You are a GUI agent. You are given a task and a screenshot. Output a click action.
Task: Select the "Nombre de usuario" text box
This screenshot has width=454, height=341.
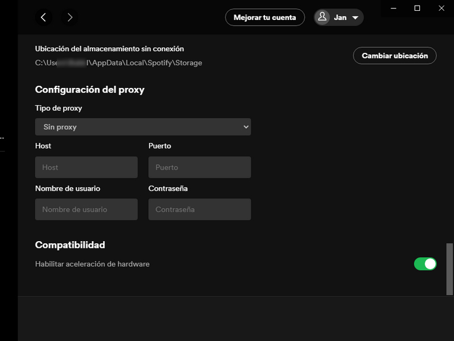point(86,209)
